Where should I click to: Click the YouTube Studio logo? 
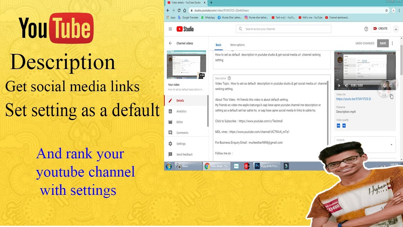(x=185, y=29)
